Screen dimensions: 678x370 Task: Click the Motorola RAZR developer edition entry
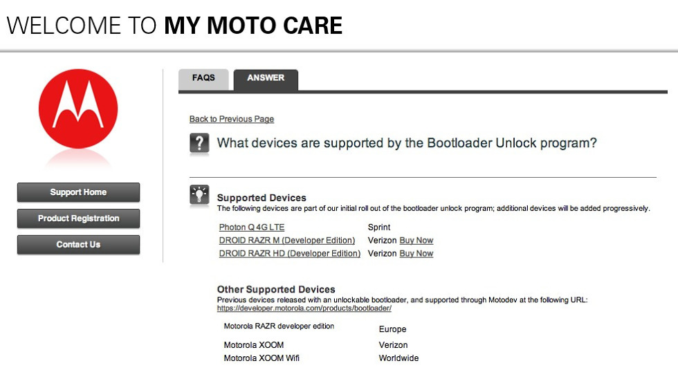[x=279, y=326]
